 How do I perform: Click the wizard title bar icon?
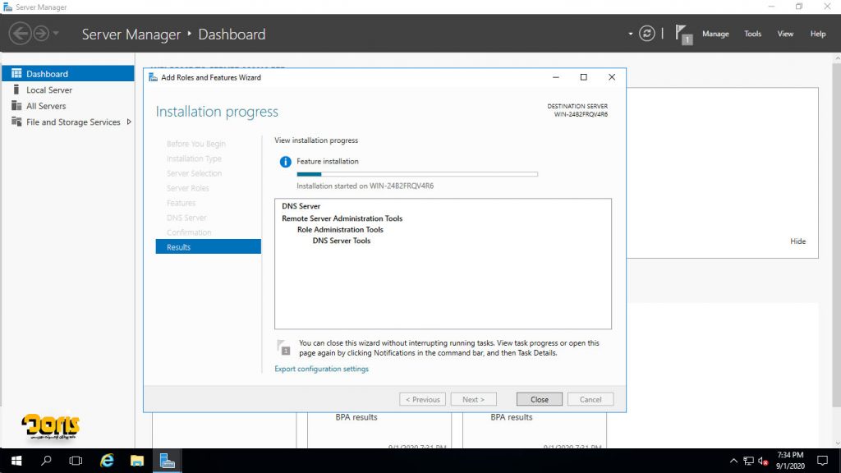point(153,77)
